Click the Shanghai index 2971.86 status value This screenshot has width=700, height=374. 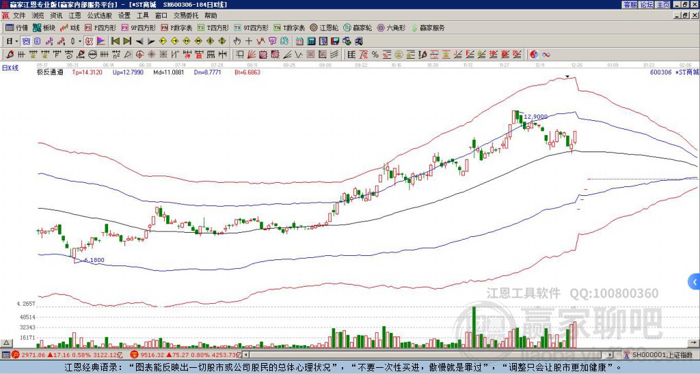click(33, 355)
